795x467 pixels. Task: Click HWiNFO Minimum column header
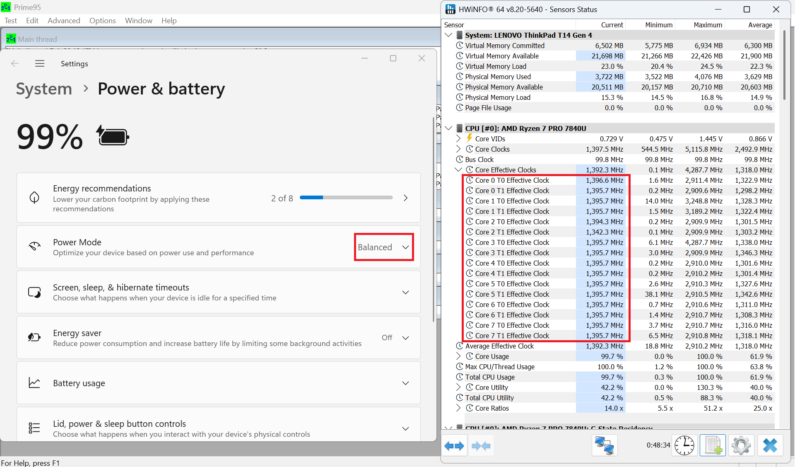point(650,25)
